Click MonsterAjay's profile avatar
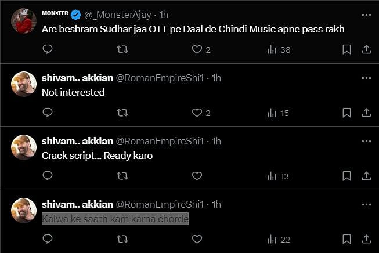379x253 pixels. (x=24, y=21)
